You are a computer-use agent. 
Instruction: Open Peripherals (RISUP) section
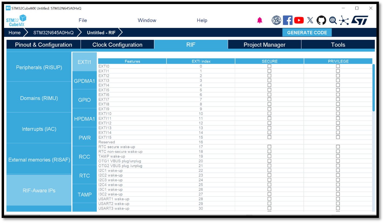coord(39,67)
